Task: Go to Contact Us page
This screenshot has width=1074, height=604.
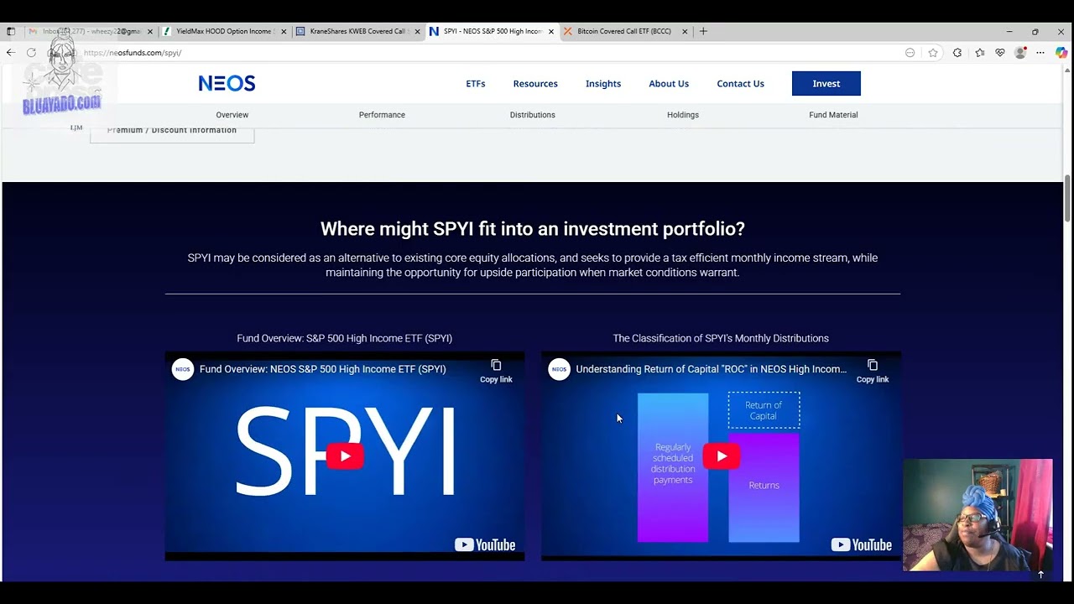Action: [x=740, y=84]
